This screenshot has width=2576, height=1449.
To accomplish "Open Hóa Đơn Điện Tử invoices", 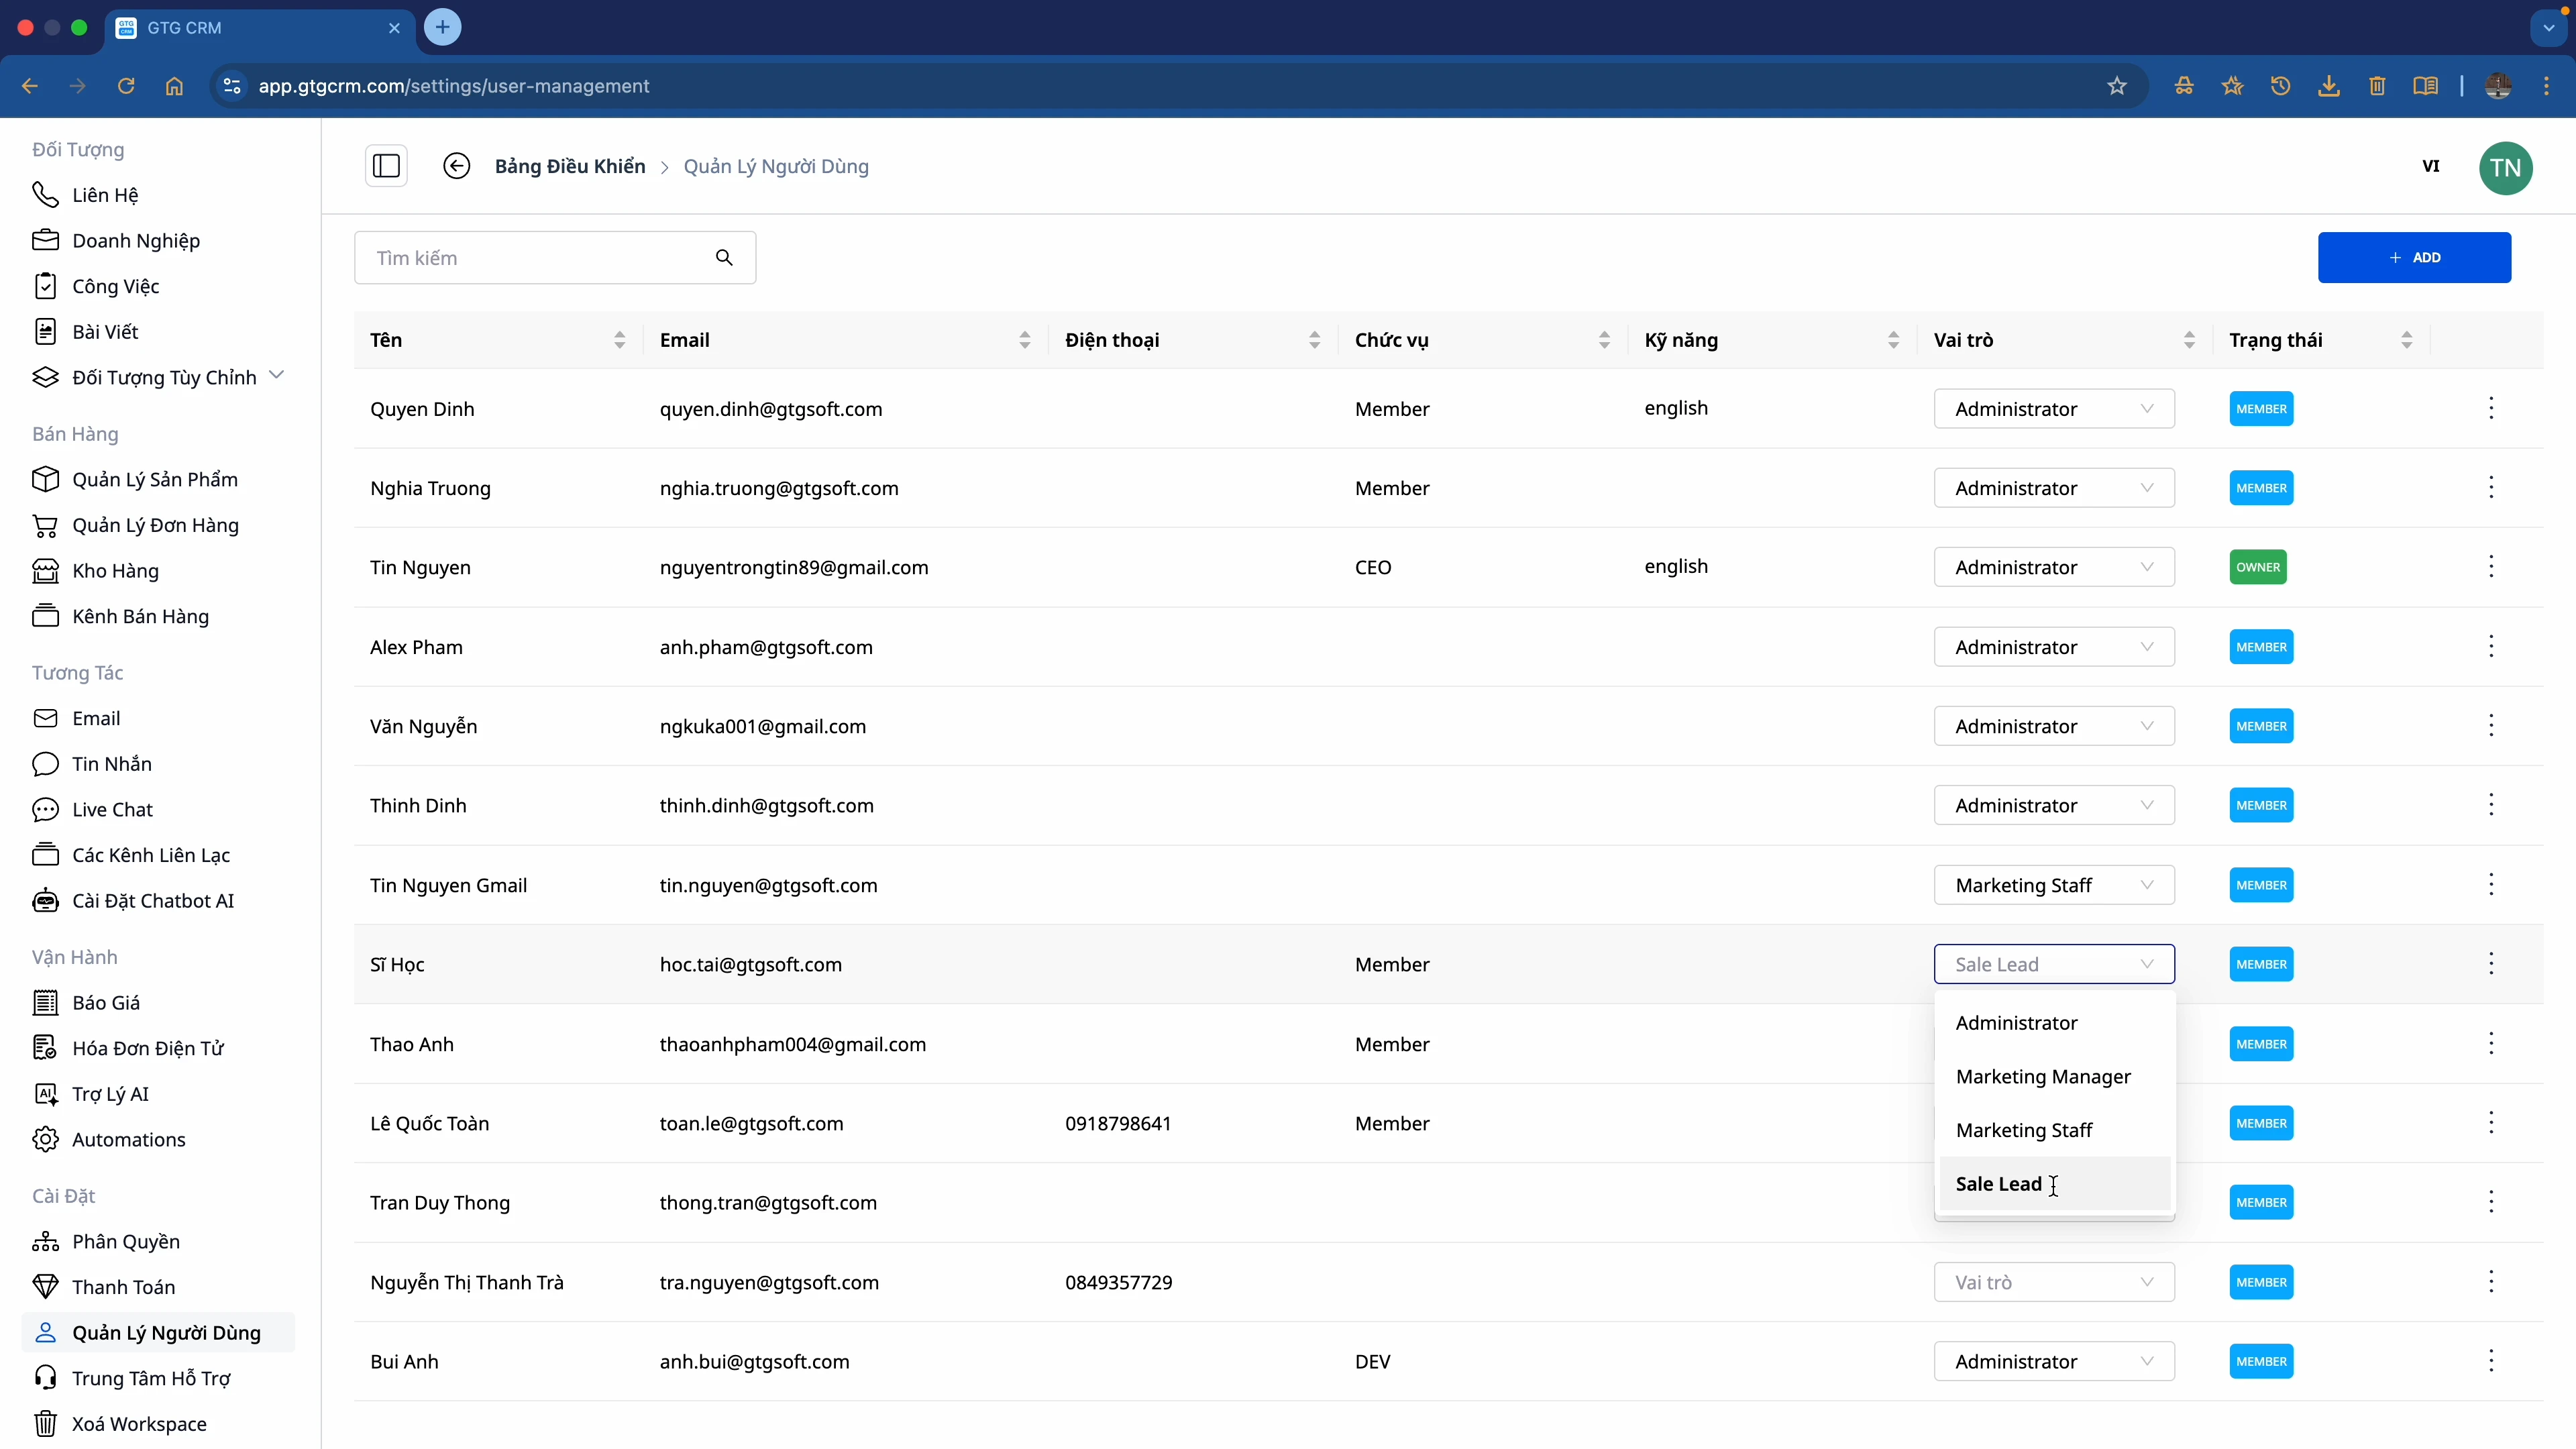I will (x=148, y=1048).
